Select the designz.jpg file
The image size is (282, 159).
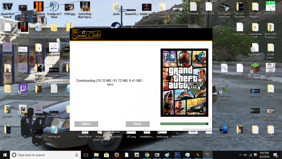[x=38, y=111]
